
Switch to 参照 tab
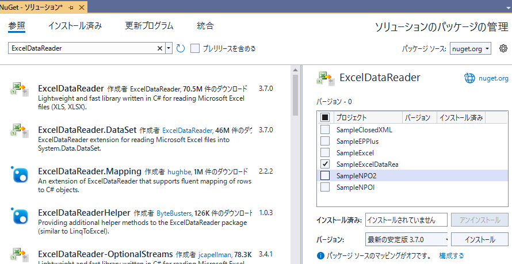[x=17, y=26]
